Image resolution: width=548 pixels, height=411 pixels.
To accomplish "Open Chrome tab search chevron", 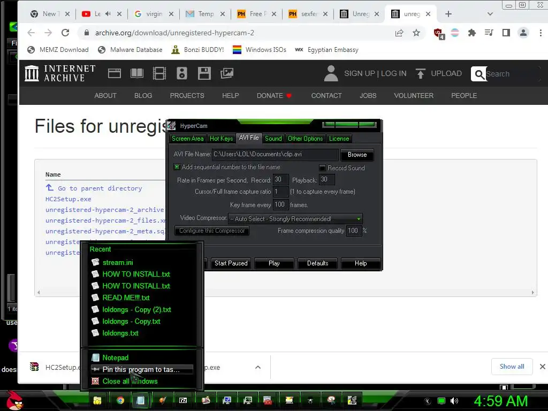I will 490,14.
